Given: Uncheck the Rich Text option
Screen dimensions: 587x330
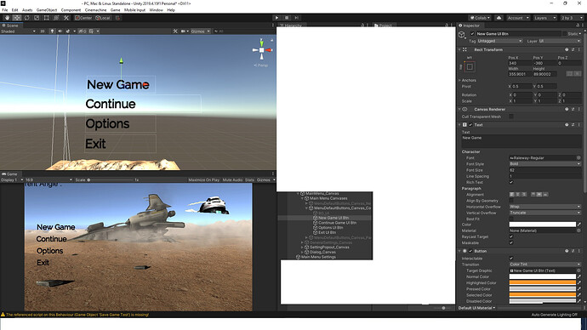Looking at the screenshot, I should pos(511,182).
